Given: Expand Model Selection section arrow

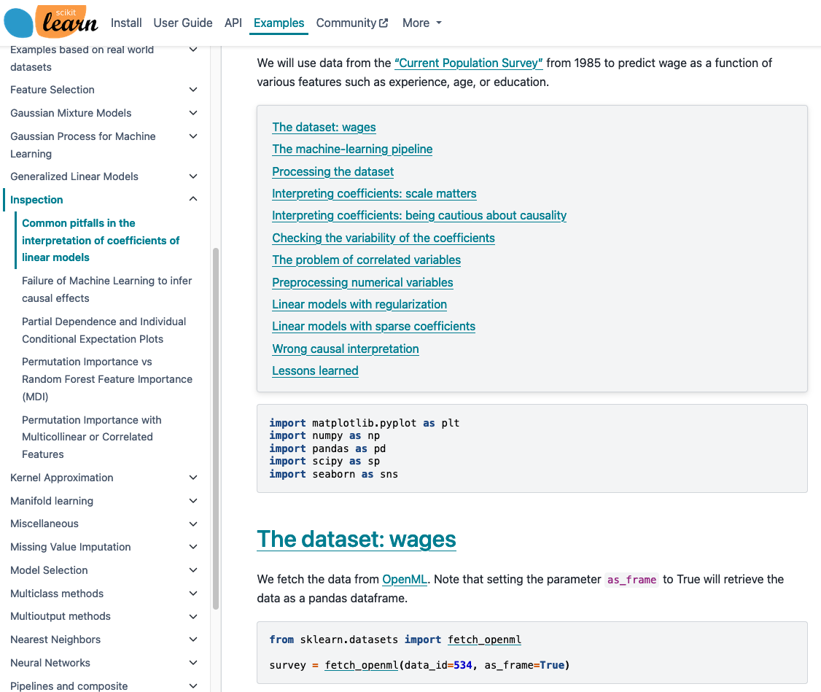Looking at the screenshot, I should coord(193,570).
